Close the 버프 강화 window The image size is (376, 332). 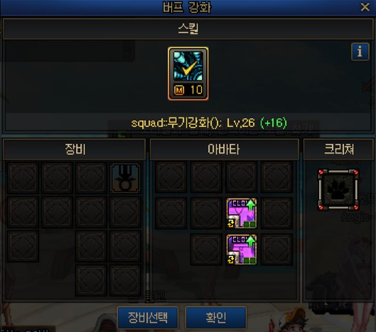[365, 7]
